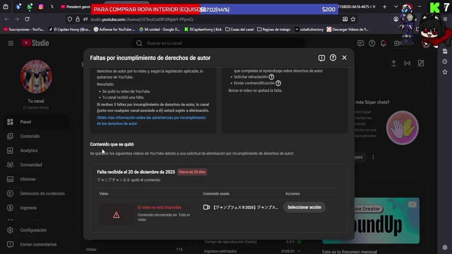Open AdSense for YouTube bookmark
The image size is (452, 254).
coord(114,30)
